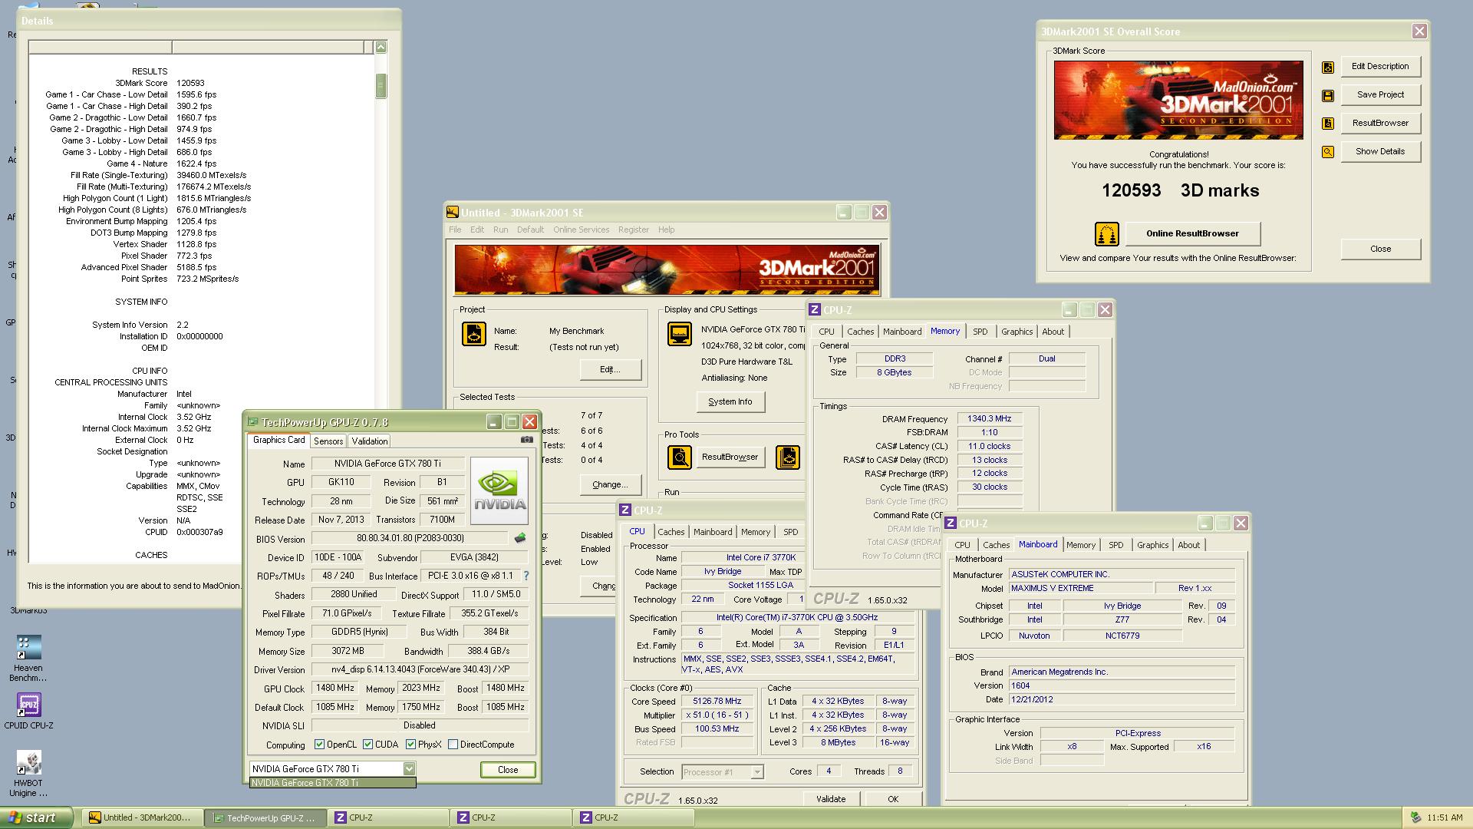This screenshot has height=829, width=1473.
Task: Click the Windows start button
Action: click(x=37, y=818)
